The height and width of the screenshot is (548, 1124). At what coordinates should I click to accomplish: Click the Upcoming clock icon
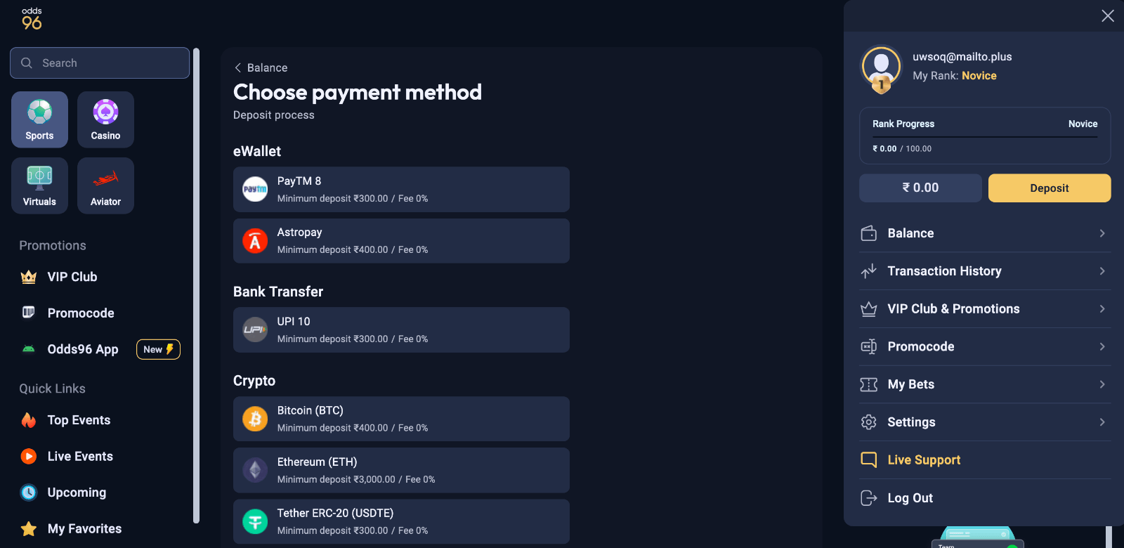click(27, 492)
